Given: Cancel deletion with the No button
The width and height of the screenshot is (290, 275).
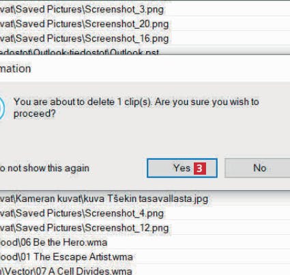Looking at the screenshot, I should (257, 168).
